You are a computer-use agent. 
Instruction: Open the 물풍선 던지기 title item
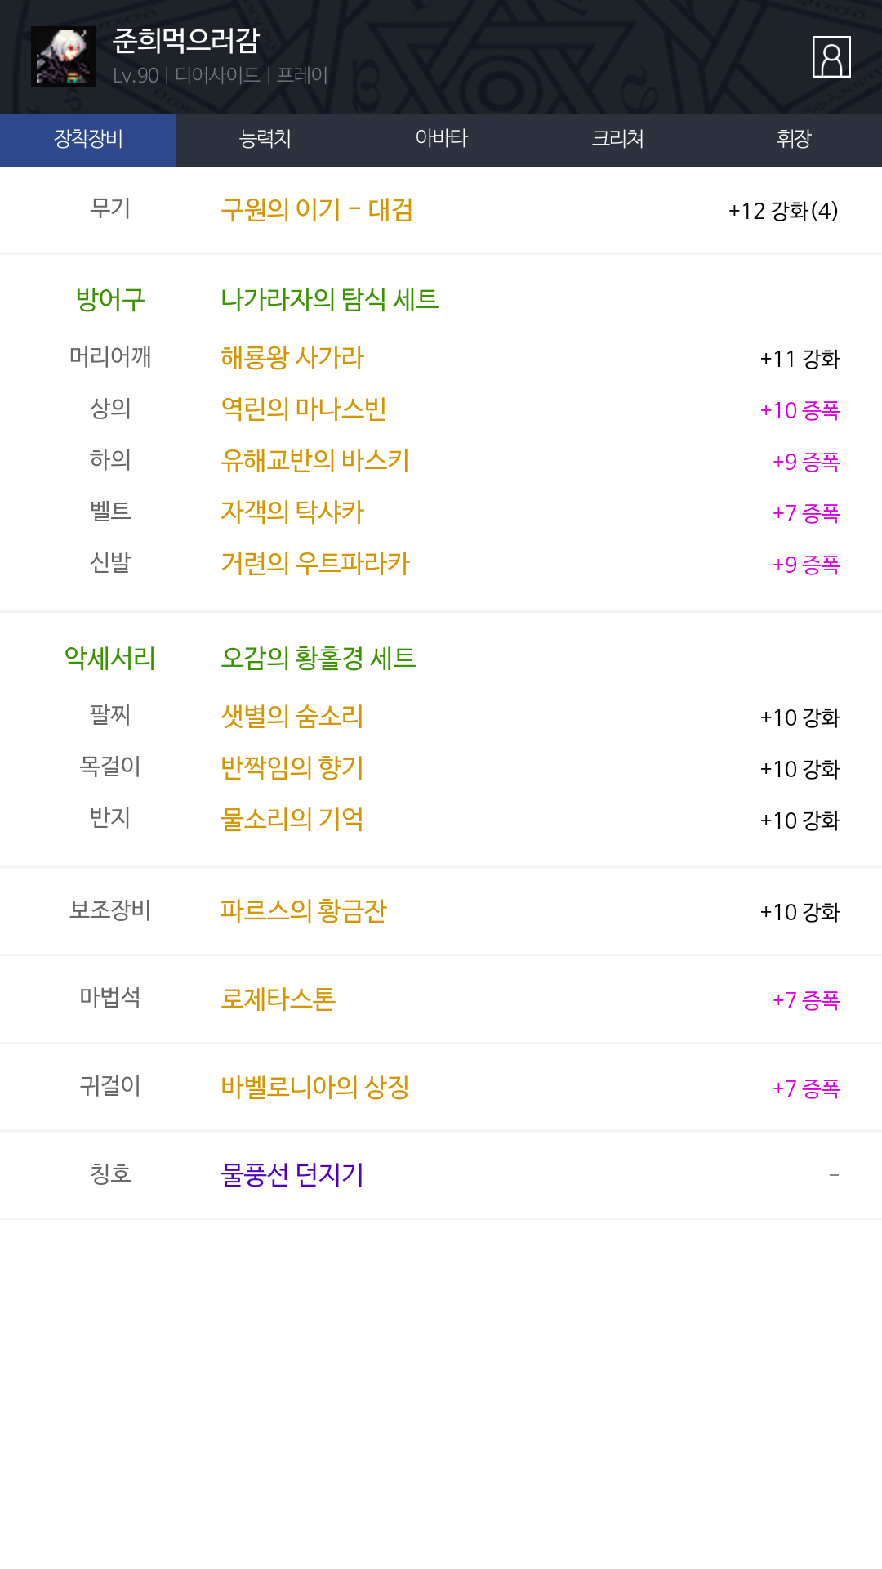point(292,1174)
